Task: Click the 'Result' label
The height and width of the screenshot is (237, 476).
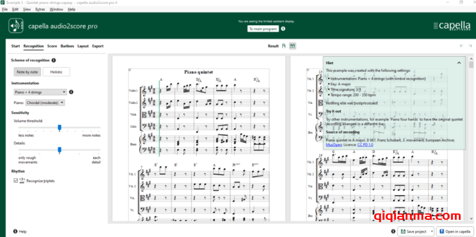Action: pyautogui.click(x=273, y=46)
